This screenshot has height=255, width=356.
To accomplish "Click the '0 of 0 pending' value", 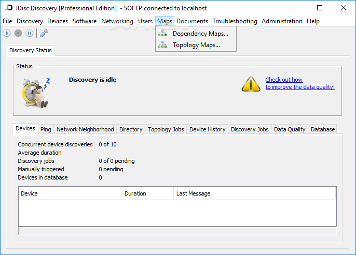I will coord(117,161).
